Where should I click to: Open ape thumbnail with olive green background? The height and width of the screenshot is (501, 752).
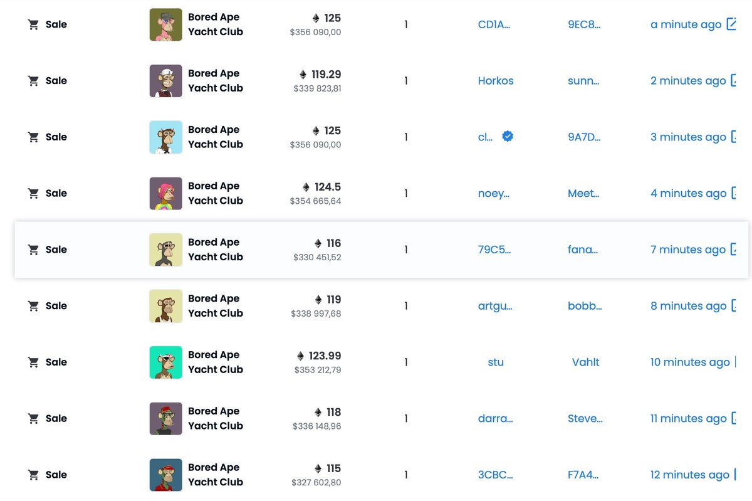click(x=166, y=24)
